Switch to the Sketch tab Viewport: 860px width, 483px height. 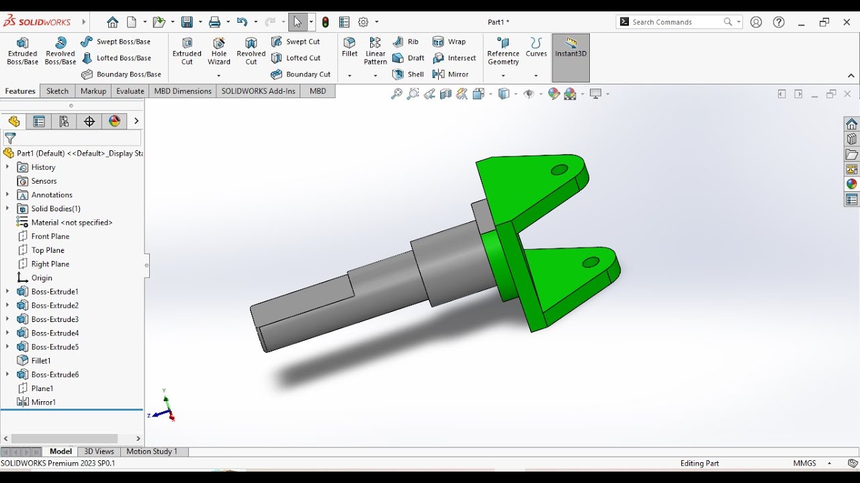pos(57,91)
